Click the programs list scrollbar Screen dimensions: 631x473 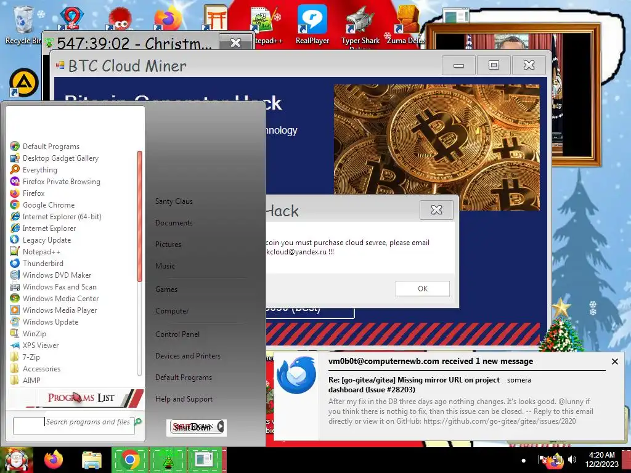click(x=140, y=216)
